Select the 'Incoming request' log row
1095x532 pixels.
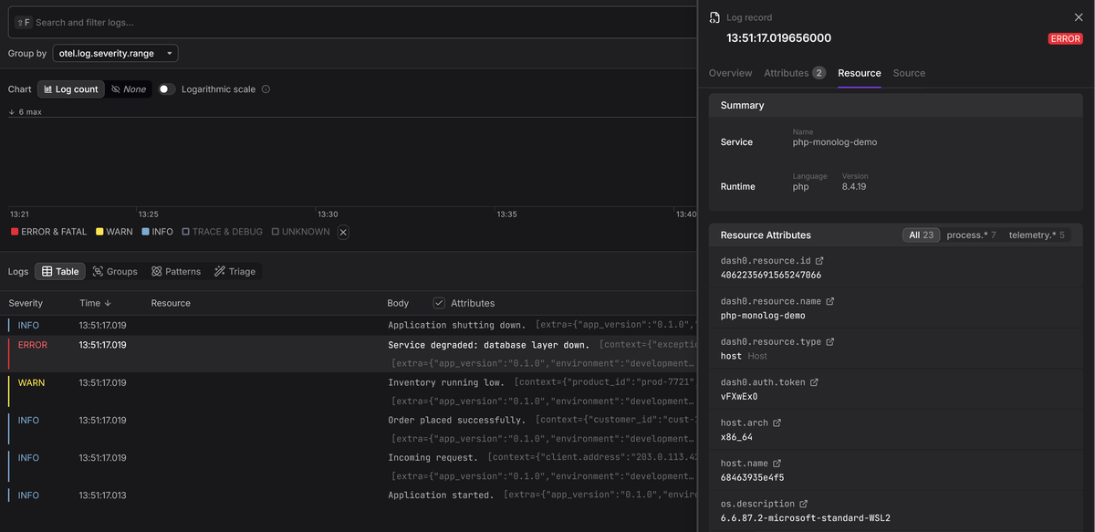click(x=349, y=466)
